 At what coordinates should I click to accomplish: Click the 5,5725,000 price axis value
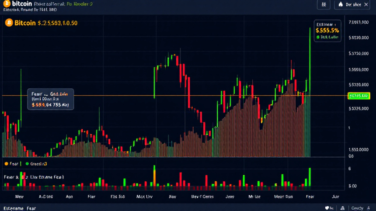pyautogui.click(x=359, y=109)
